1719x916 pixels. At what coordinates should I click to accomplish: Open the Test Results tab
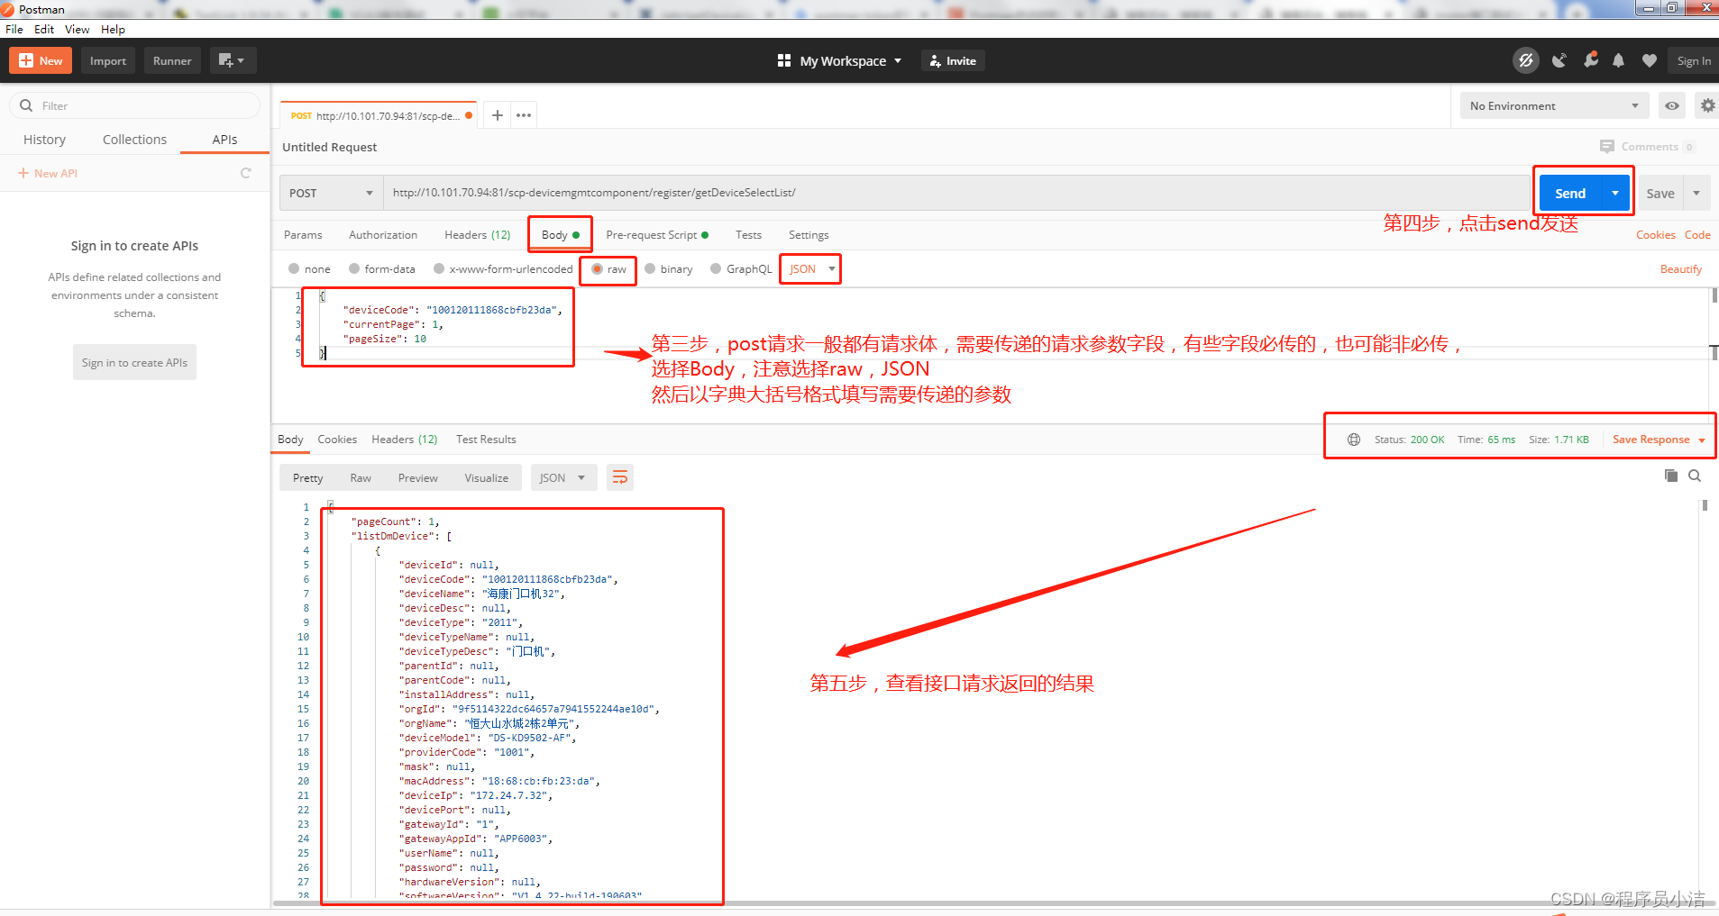point(486,440)
